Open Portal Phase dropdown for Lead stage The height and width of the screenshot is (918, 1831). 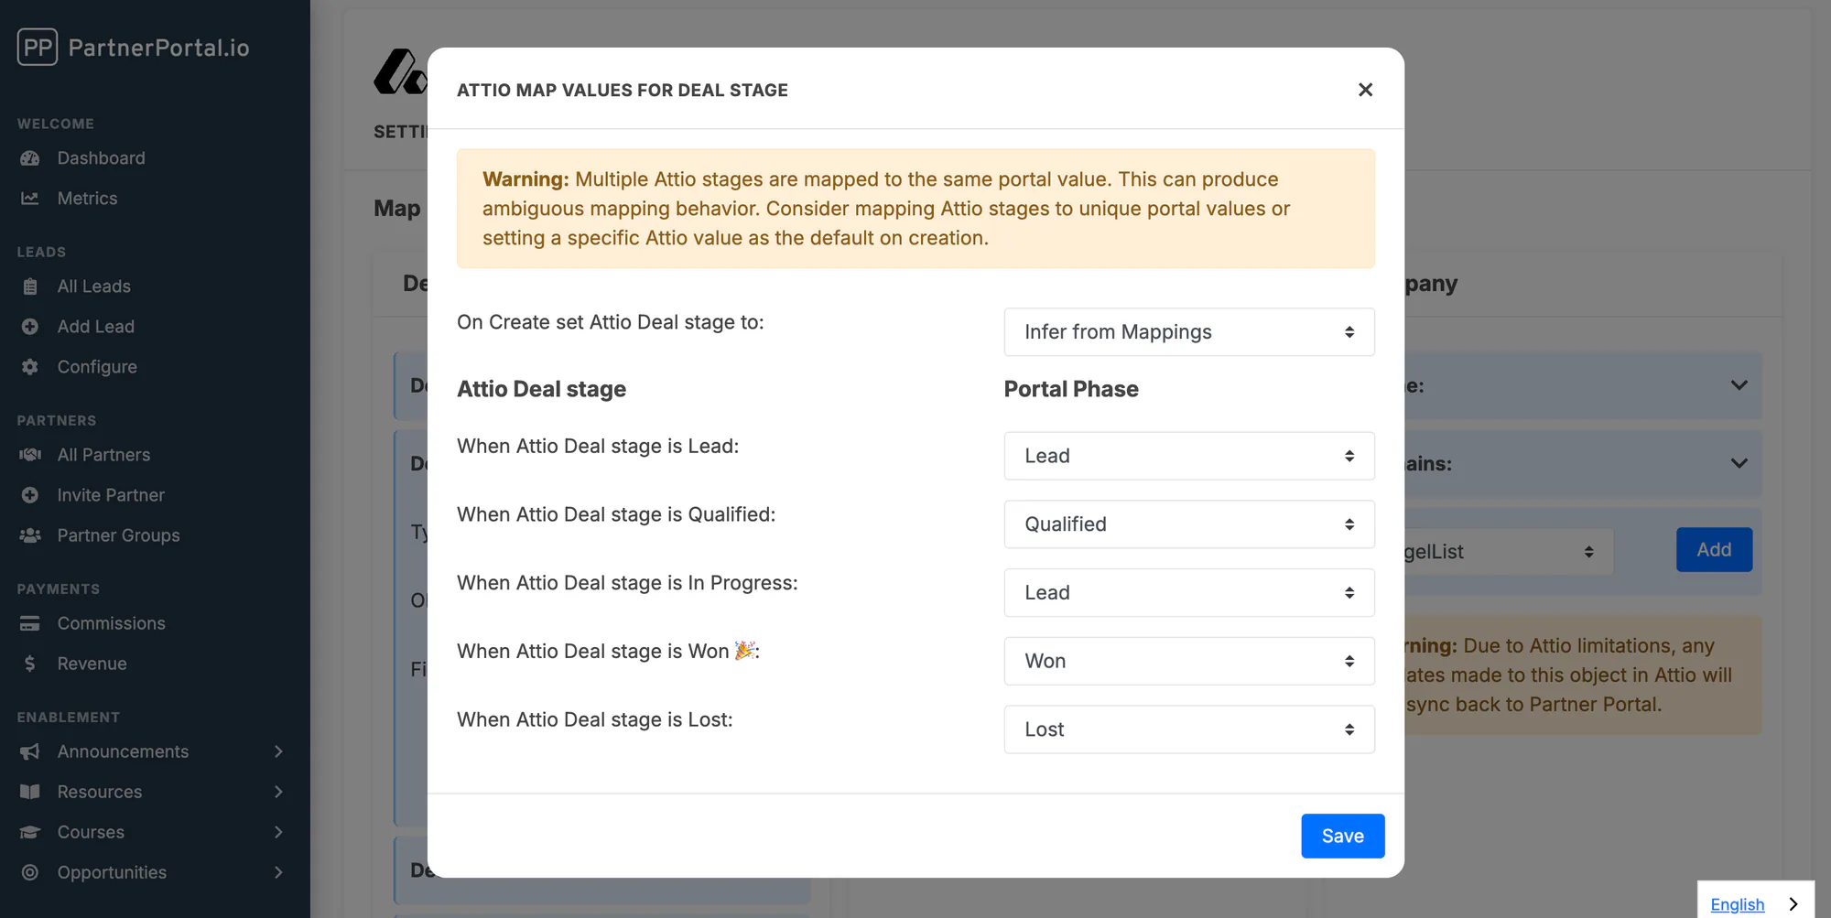pos(1189,456)
